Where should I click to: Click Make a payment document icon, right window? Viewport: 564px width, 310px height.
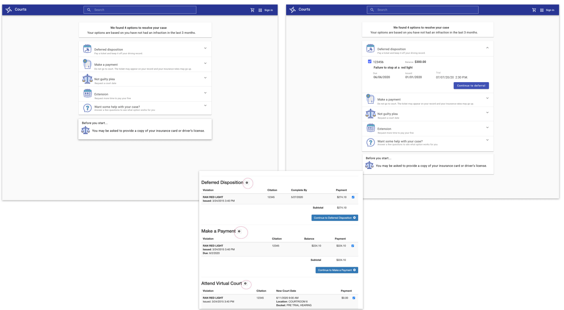coord(370,99)
